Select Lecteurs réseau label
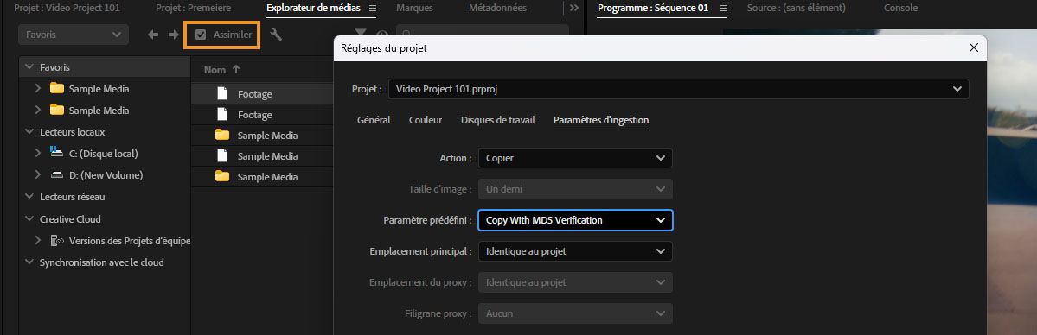 pos(72,197)
